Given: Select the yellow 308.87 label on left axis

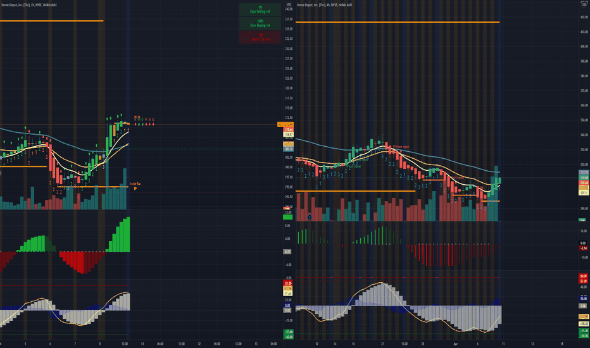Looking at the screenshot, I should pos(288,134).
